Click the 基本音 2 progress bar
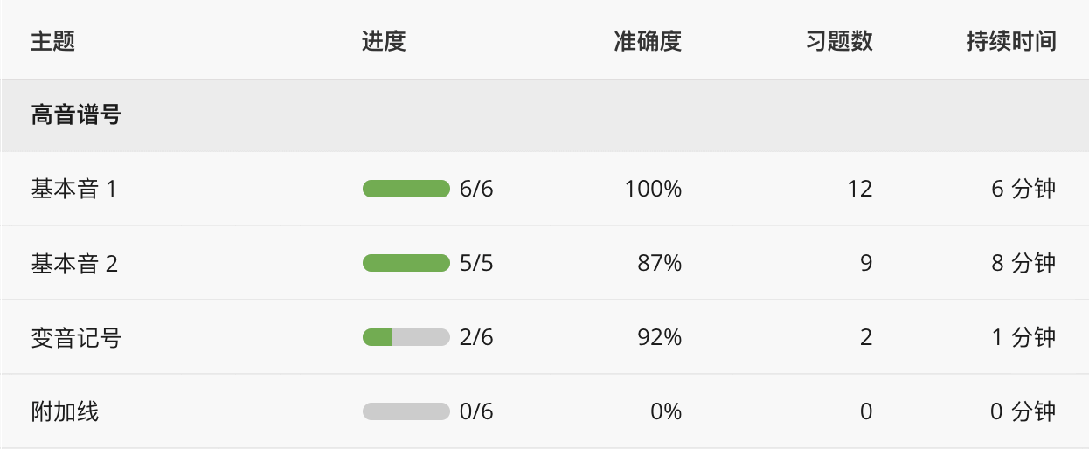The height and width of the screenshot is (449, 1089). coord(406,263)
